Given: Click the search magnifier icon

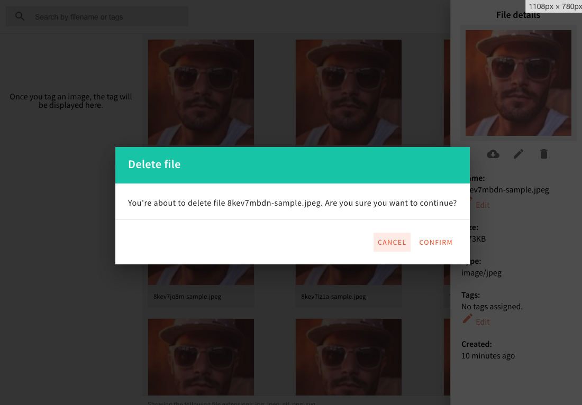Looking at the screenshot, I should pyautogui.click(x=20, y=16).
